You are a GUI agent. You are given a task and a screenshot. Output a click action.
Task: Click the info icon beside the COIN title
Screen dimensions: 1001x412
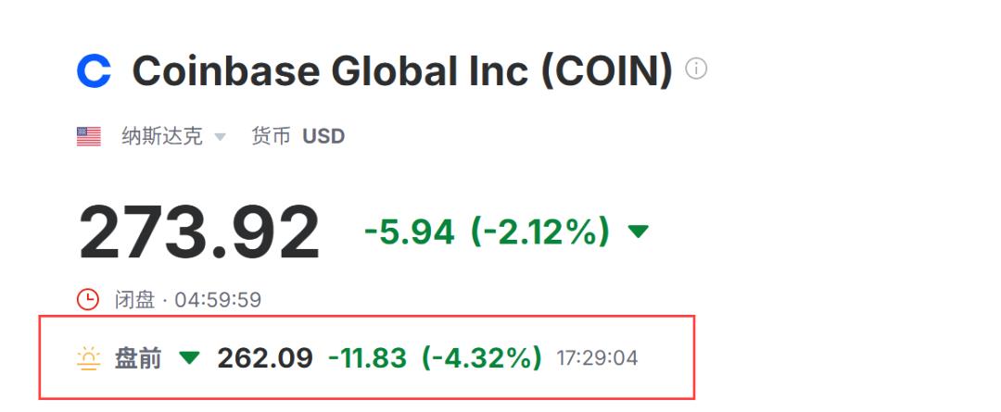[x=696, y=69]
